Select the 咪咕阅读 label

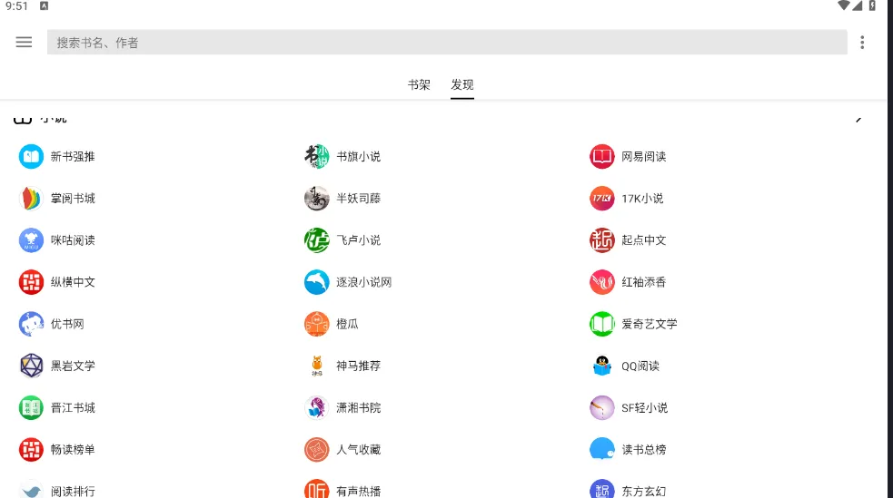pos(73,239)
